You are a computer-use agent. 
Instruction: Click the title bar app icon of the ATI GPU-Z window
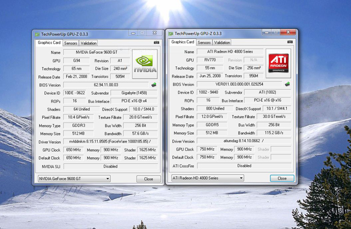pos(171,33)
